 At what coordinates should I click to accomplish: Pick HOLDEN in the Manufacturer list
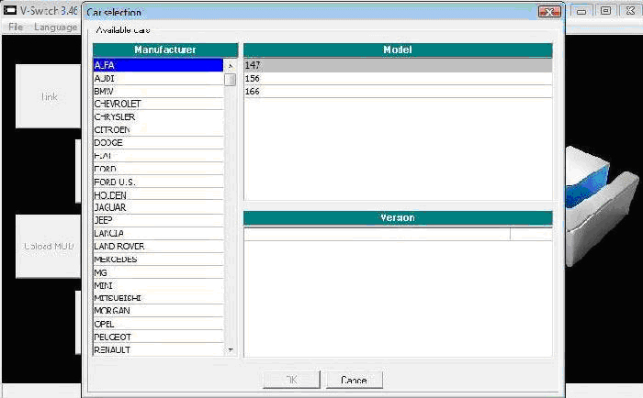click(x=158, y=195)
